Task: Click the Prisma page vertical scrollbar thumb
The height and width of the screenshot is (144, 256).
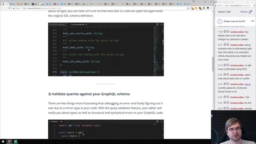Action: [212, 64]
